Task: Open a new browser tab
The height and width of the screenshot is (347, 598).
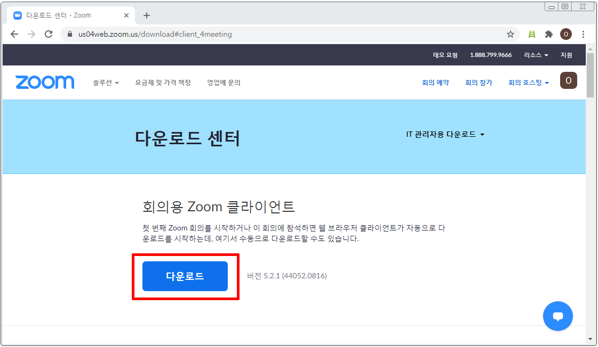Action: (147, 15)
